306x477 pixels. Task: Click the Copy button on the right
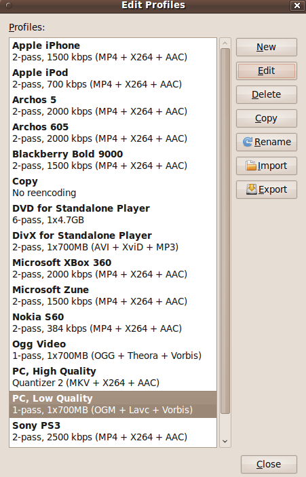267,118
